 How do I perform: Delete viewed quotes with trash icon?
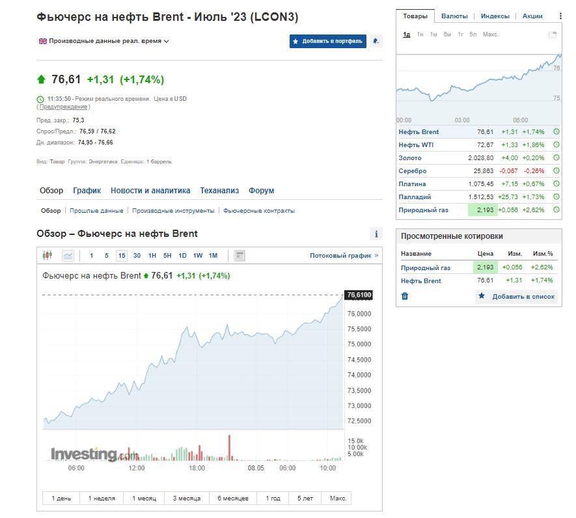[405, 296]
